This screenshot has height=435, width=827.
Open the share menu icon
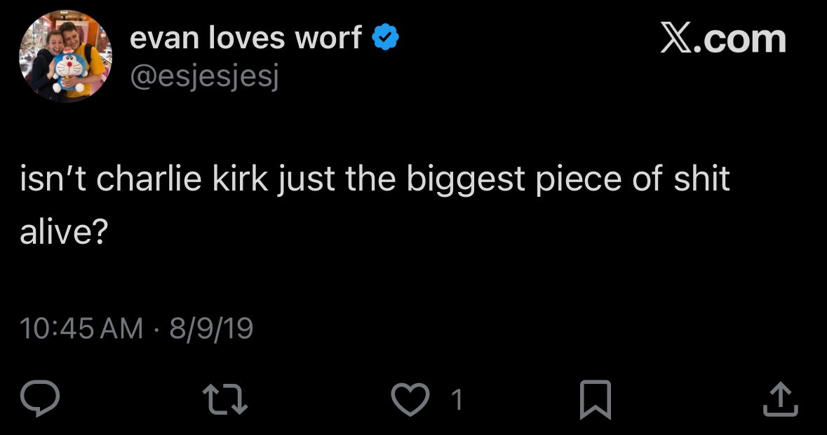coord(780,399)
